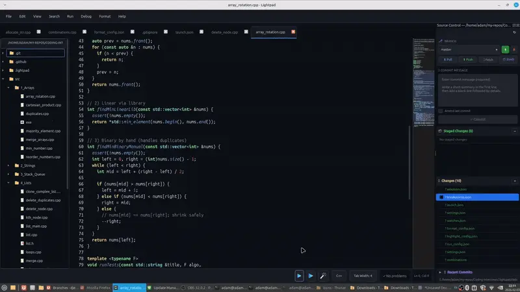Click the code minimap preview

click(424, 82)
